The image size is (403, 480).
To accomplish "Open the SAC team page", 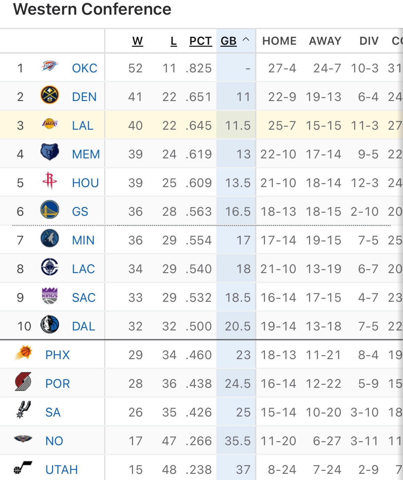I will click(84, 298).
